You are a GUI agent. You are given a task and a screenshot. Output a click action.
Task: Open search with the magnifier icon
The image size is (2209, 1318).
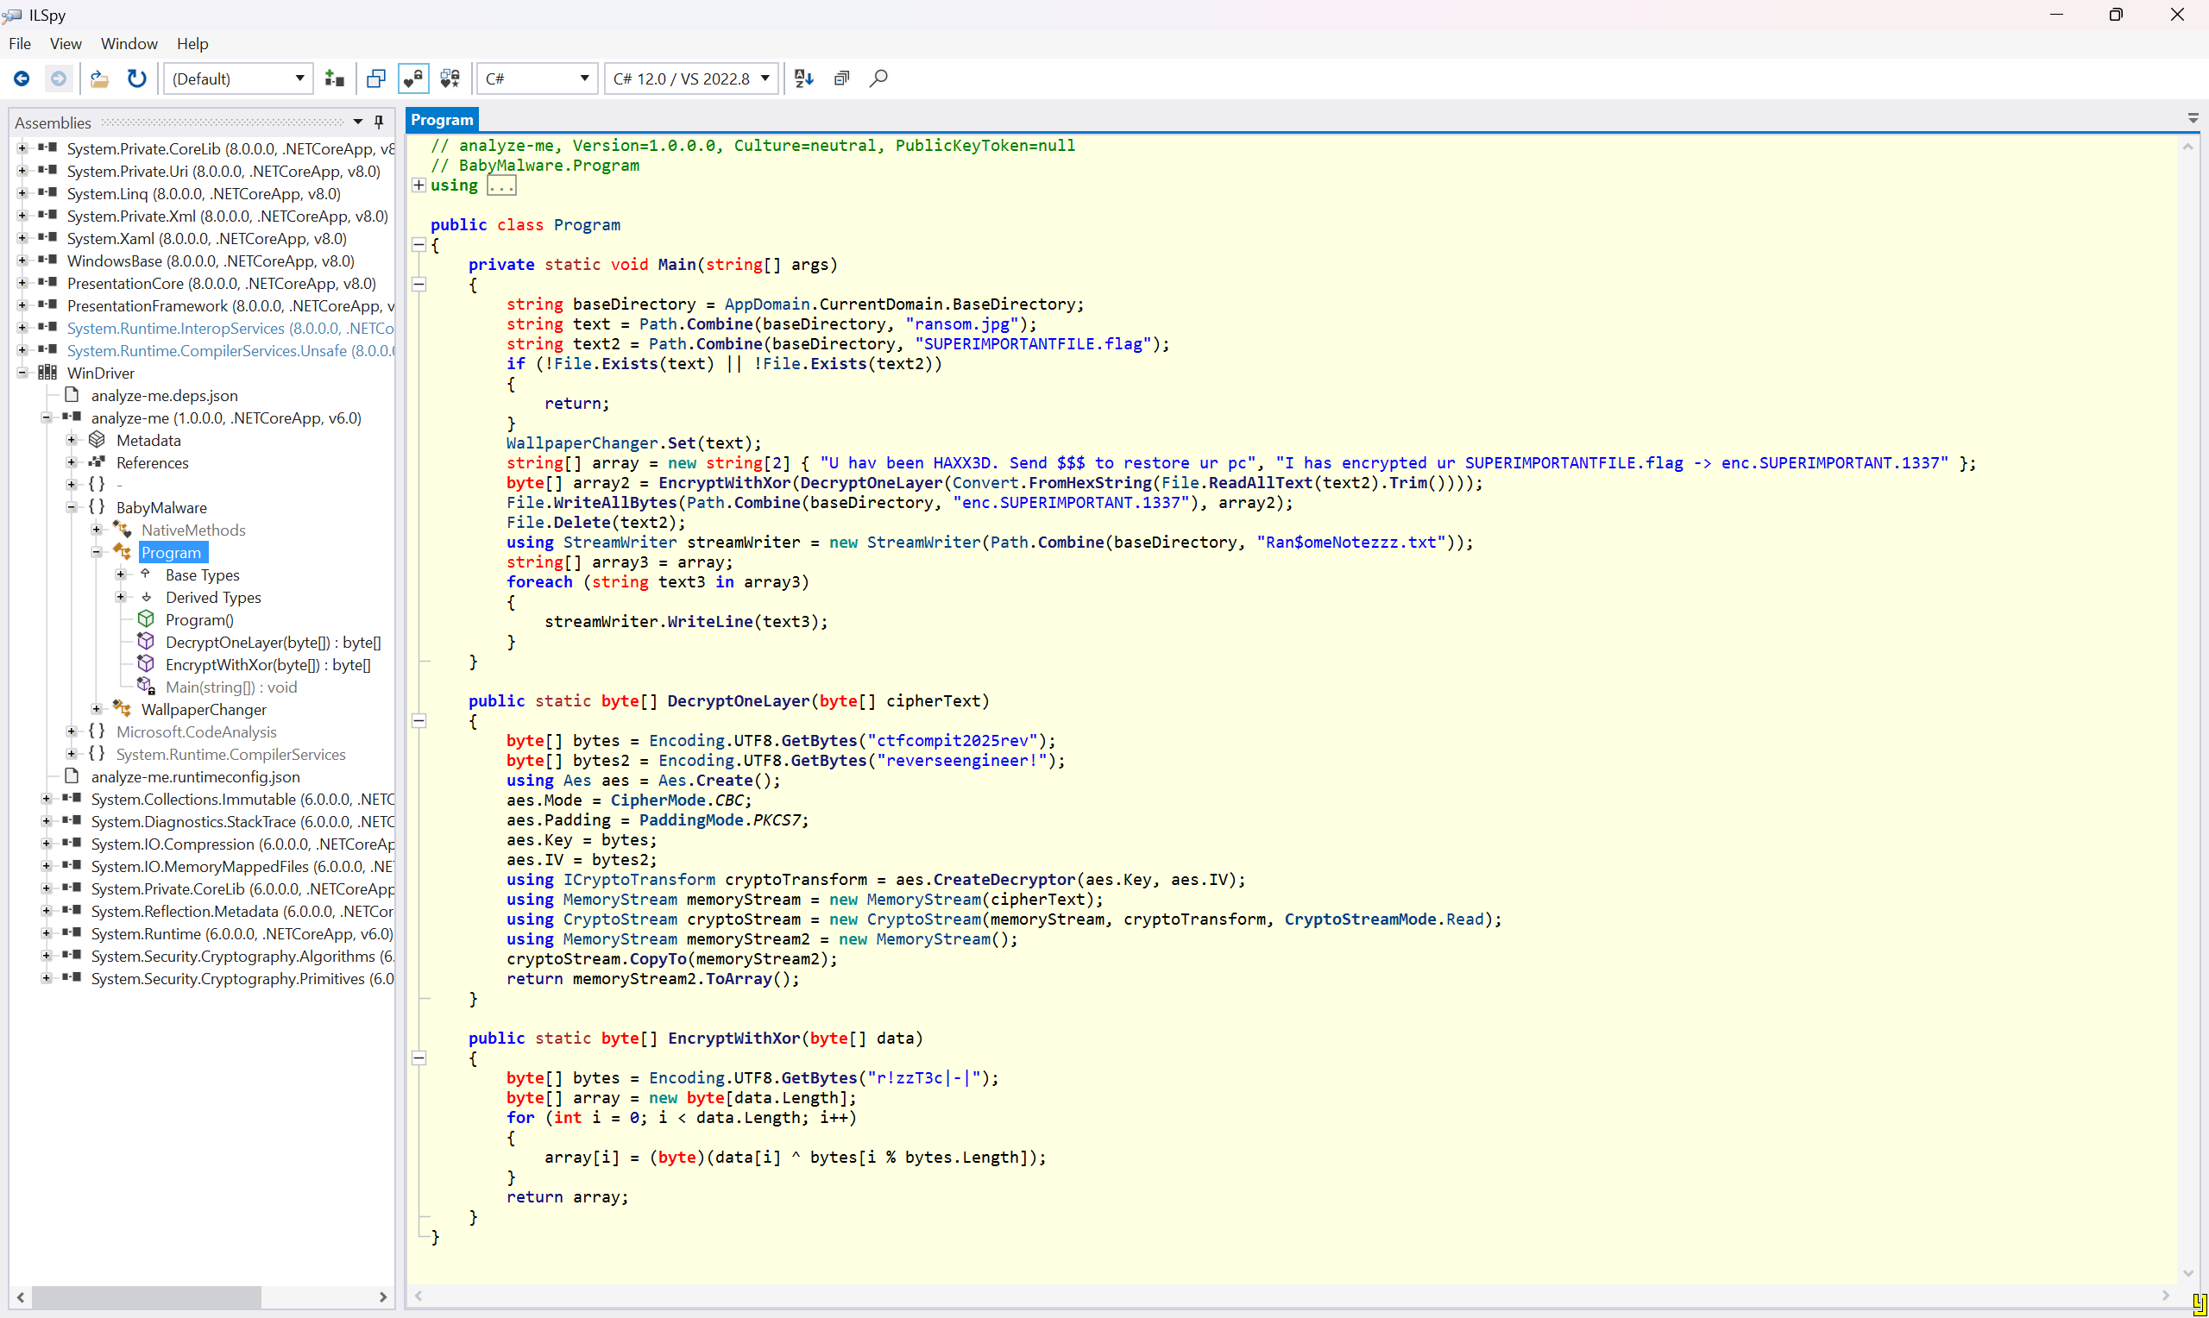click(x=878, y=79)
